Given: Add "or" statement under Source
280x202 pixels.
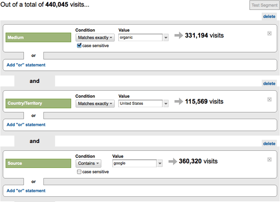Looking at the screenshot, I should (26, 190).
